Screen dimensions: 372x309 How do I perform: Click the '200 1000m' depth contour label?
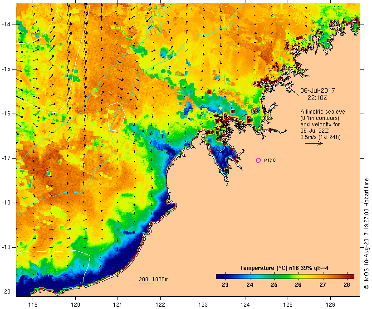pos(154,279)
